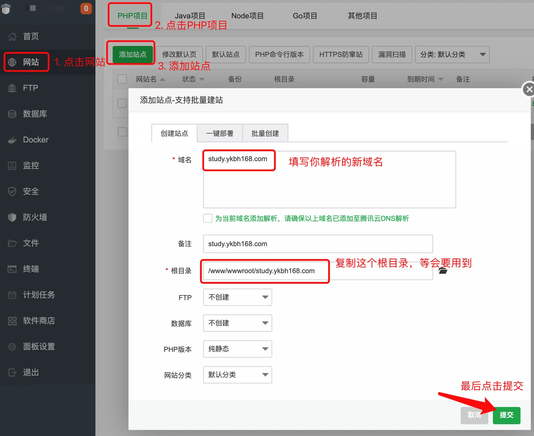Viewport: 534px width, 436px height.
Task: Expand the PHP version dropdown
Action: point(237,349)
